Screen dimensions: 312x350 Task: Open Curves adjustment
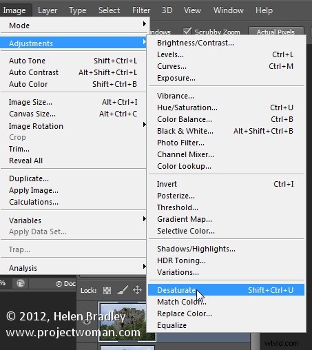(226, 66)
